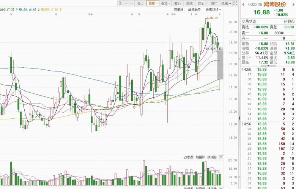The image size is (296, 189).
Task: Click 委差 value -93381
Action: (x=289, y=27)
